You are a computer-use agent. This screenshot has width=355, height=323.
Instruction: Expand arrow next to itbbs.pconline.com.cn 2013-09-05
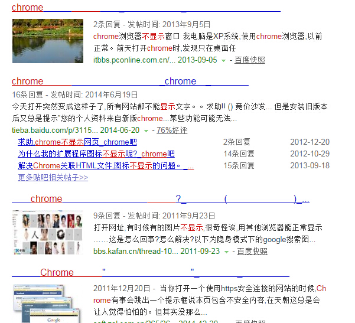pos(223,60)
